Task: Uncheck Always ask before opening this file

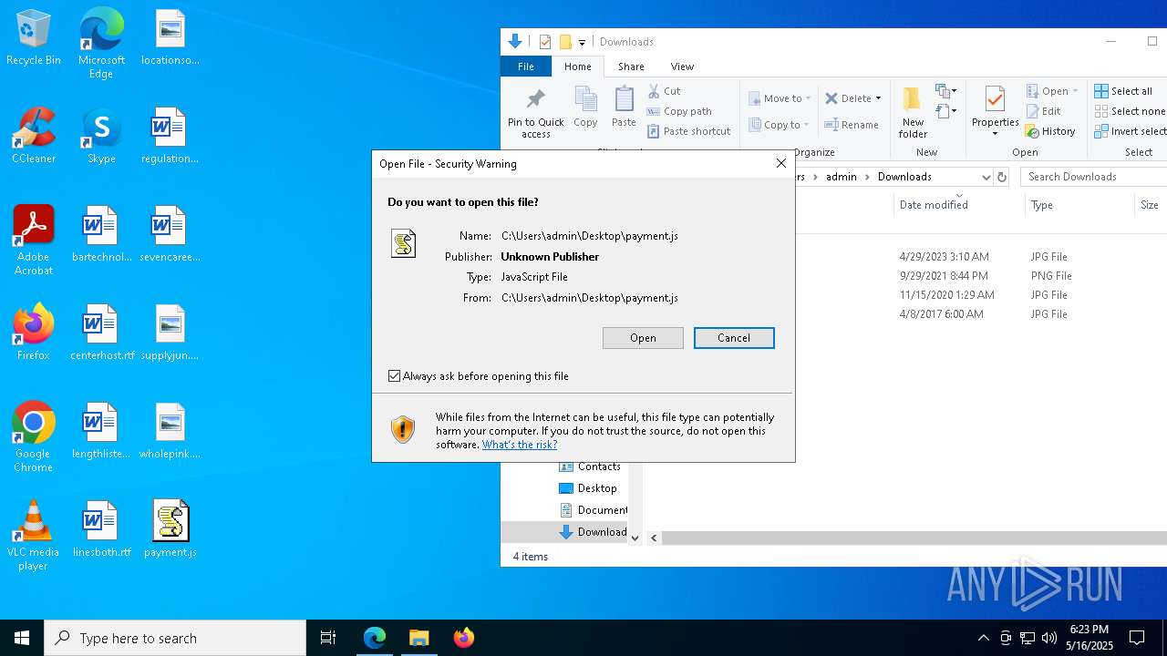Action: [x=395, y=376]
